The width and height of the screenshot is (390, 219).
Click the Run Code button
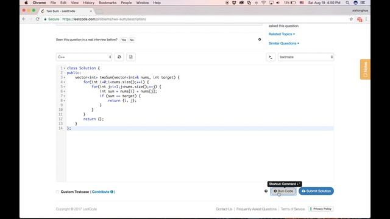pyautogui.click(x=283, y=191)
